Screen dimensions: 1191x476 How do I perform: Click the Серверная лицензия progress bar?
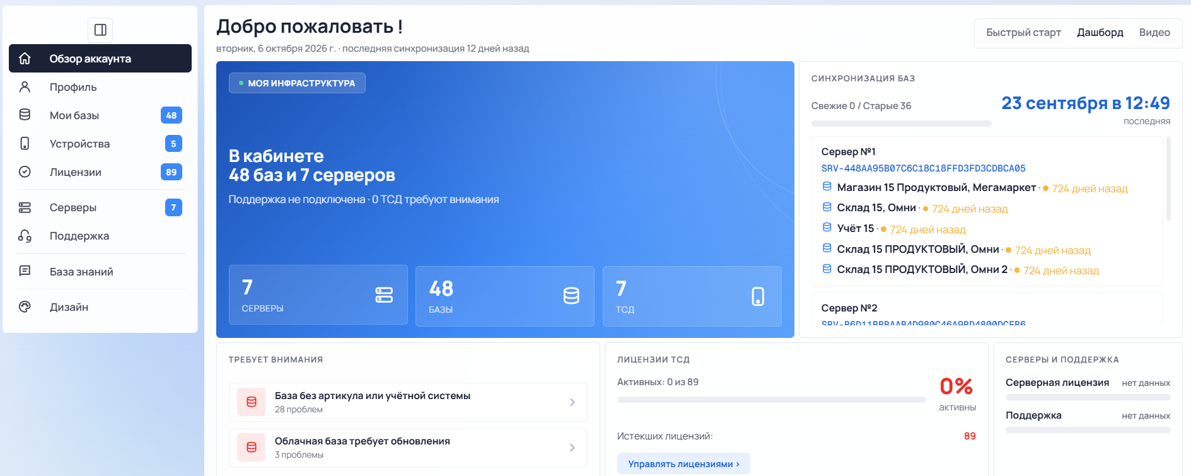click(1088, 397)
